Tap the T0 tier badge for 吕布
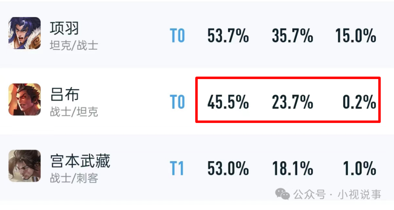This screenshot has height=210, width=394. [x=177, y=102]
